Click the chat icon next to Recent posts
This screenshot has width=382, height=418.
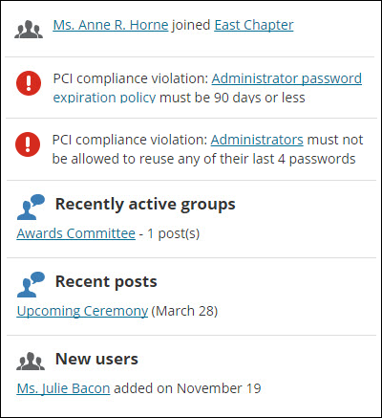click(31, 284)
